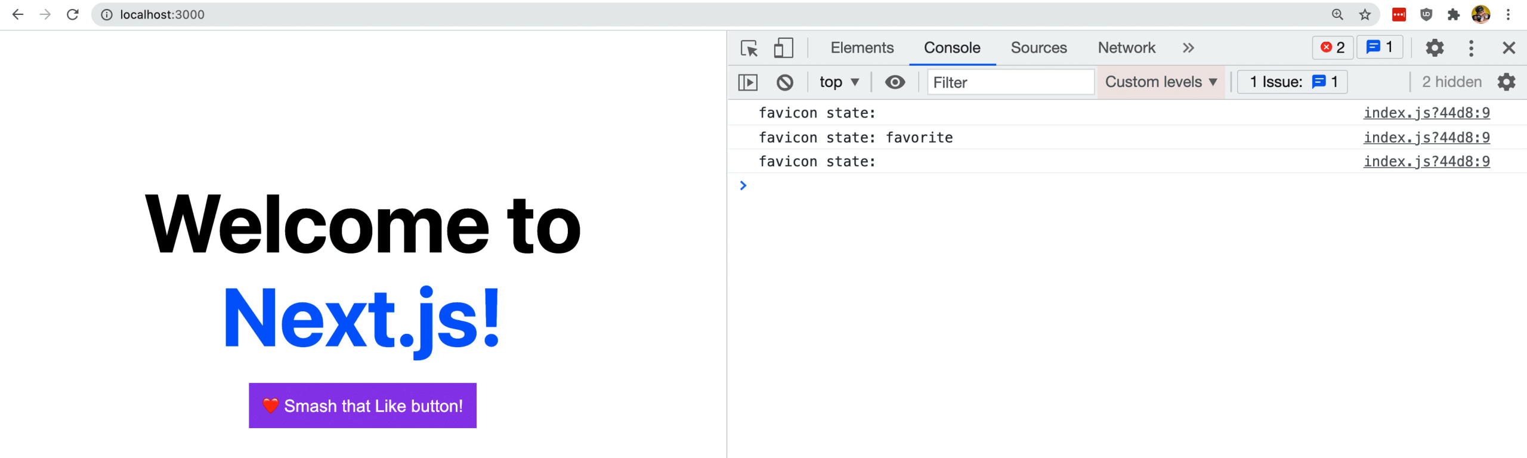Reload the localhost page

click(x=73, y=14)
